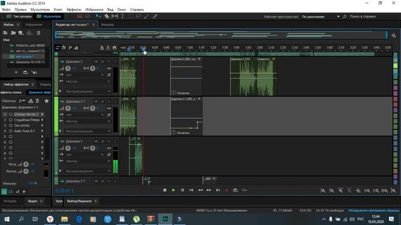Click the fx button above tracks
Viewport: 401px width, 225px height.
(64, 47)
